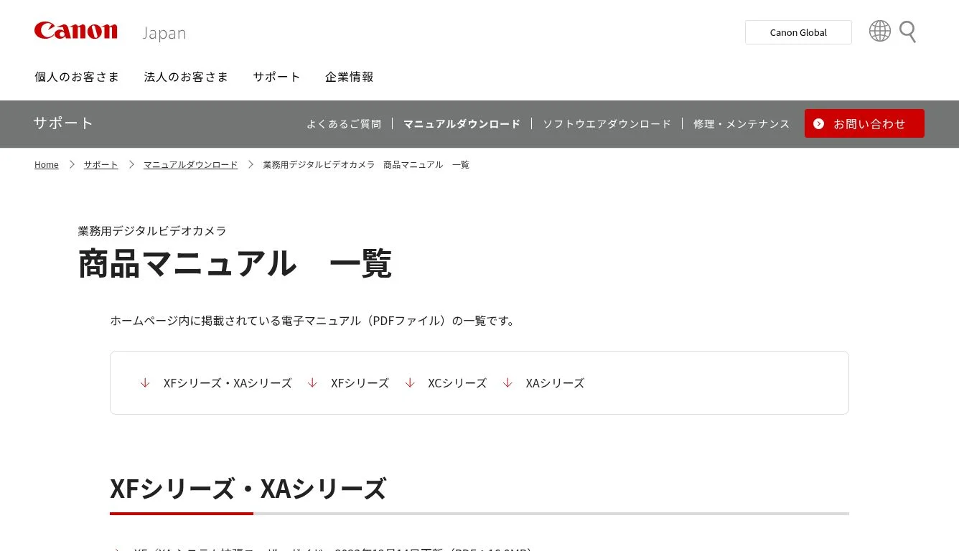This screenshot has width=959, height=551.
Task: Open the search magnifier icon
Action: click(907, 32)
